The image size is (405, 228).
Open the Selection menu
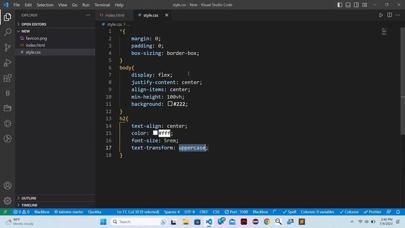(45, 4)
